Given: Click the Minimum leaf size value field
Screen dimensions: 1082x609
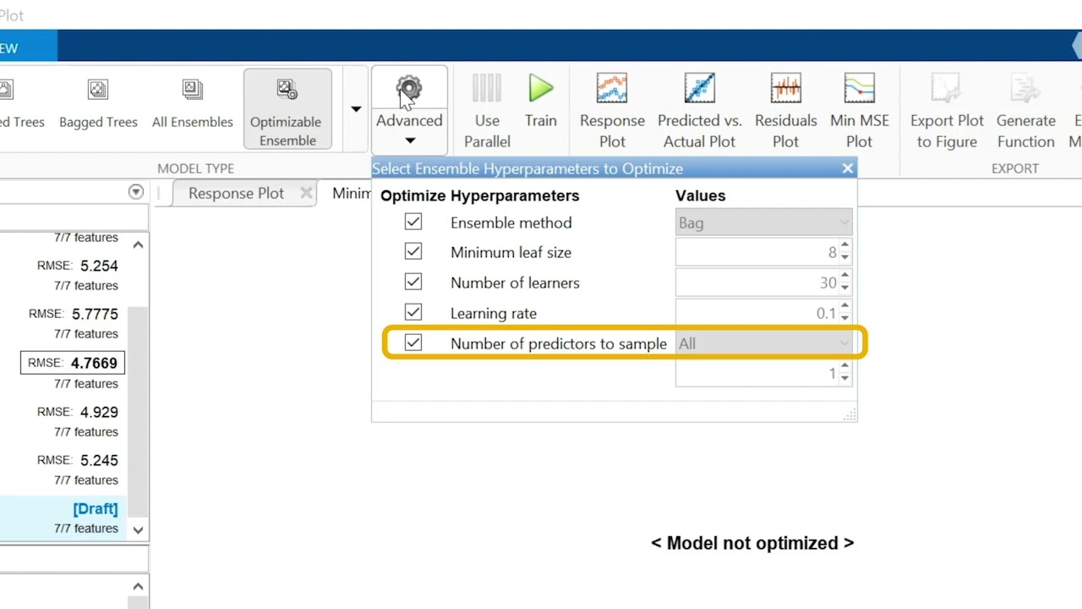Looking at the screenshot, I should pos(757,252).
